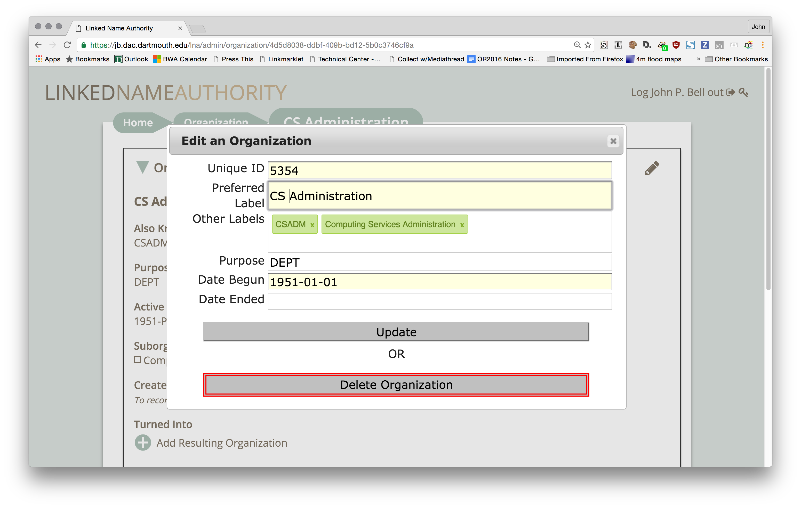Click the Add Resulting Organization plus icon
Image resolution: width=801 pixels, height=508 pixels.
coord(143,443)
